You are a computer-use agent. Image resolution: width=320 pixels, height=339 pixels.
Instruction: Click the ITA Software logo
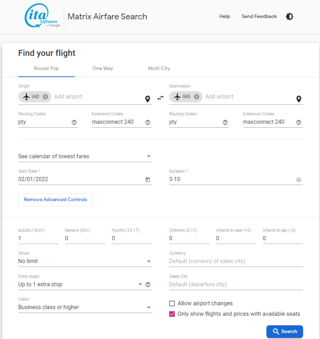[x=43, y=17]
